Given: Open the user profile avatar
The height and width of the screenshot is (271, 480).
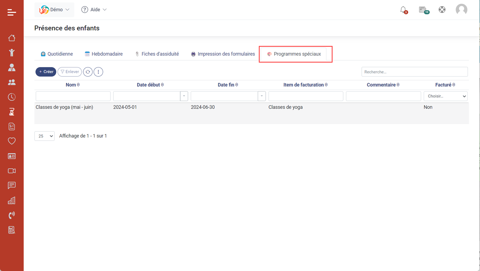Looking at the screenshot, I should (x=461, y=10).
